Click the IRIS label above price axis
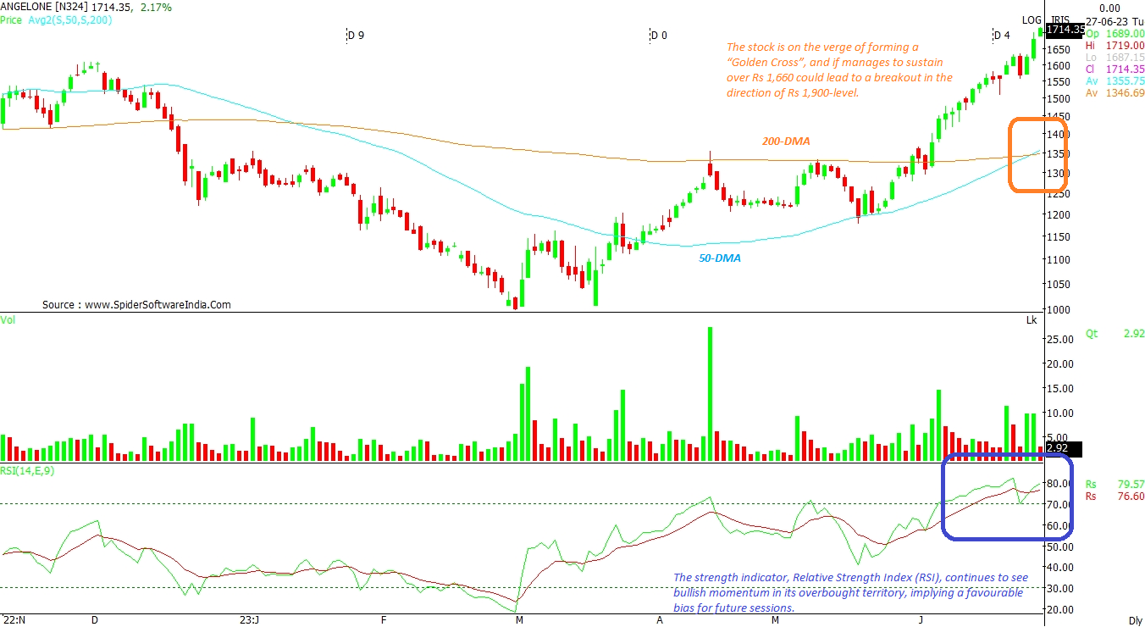Screen dimensions: 1145x627 1059,20
